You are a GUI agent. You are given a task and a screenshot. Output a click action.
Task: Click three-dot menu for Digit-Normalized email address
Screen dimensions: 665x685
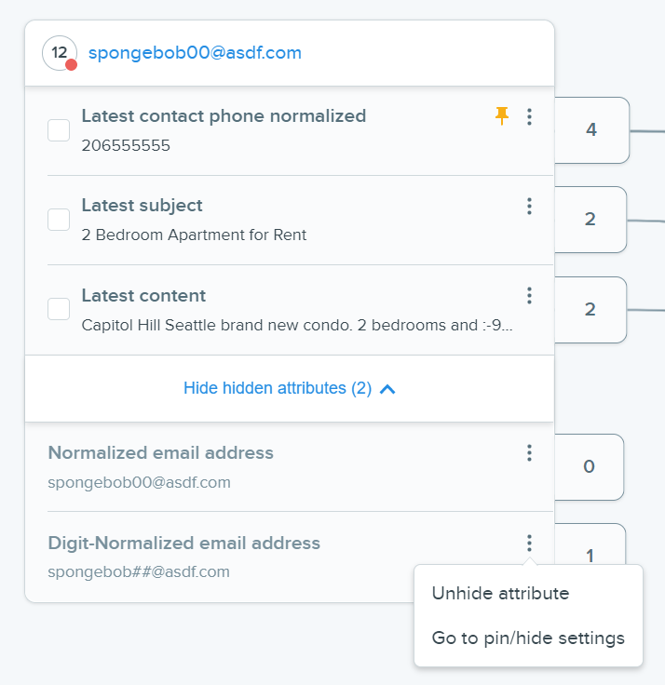(529, 543)
